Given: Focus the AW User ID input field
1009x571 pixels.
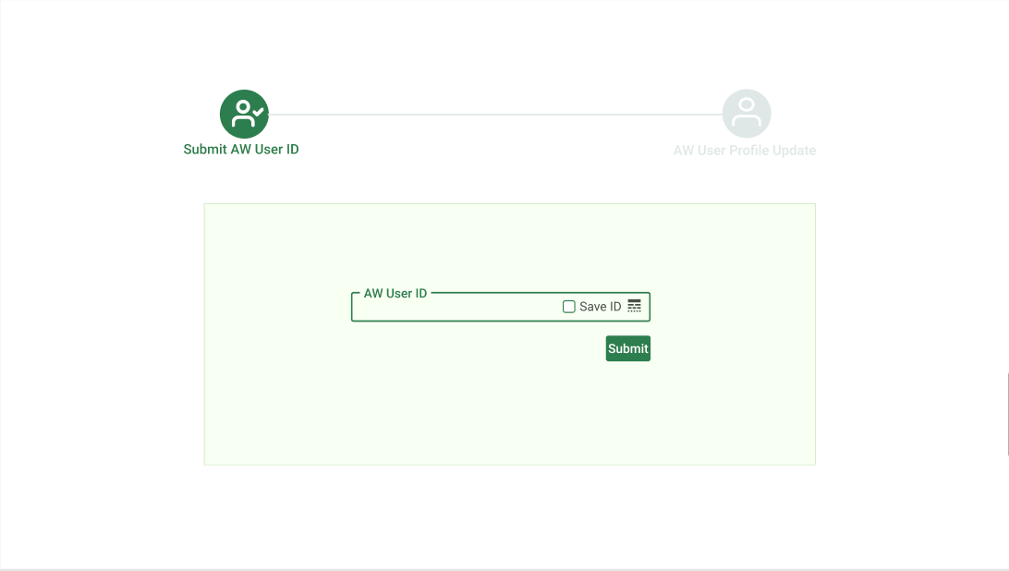Looking at the screenshot, I should [456, 307].
